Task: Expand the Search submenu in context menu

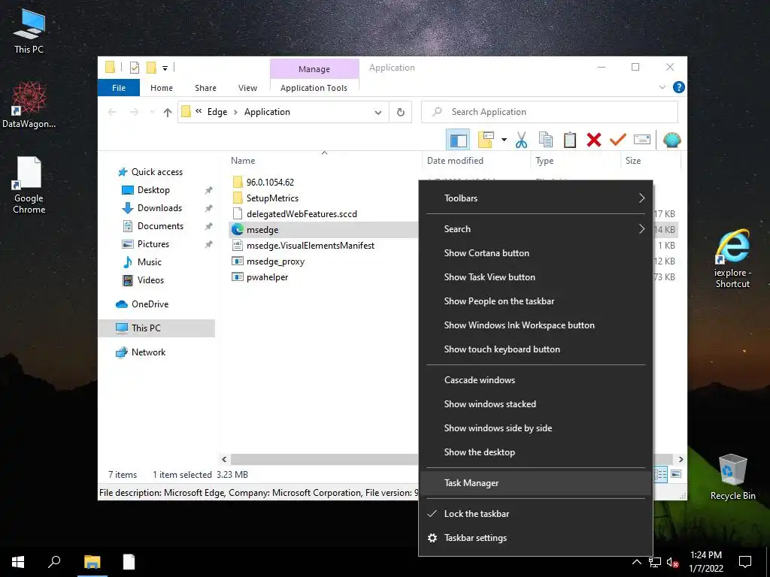Action: 535,229
